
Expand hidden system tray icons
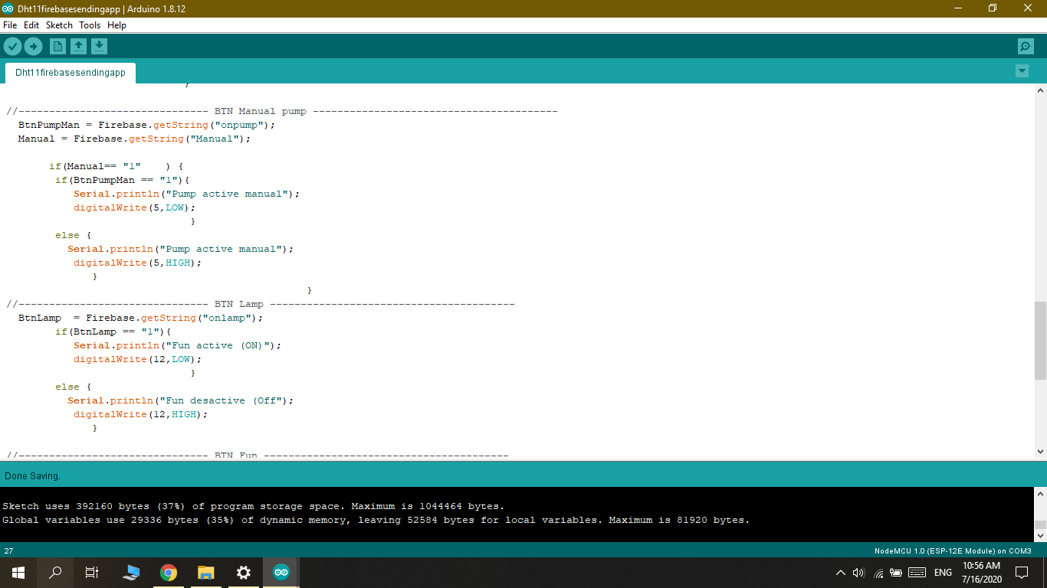pyautogui.click(x=841, y=572)
